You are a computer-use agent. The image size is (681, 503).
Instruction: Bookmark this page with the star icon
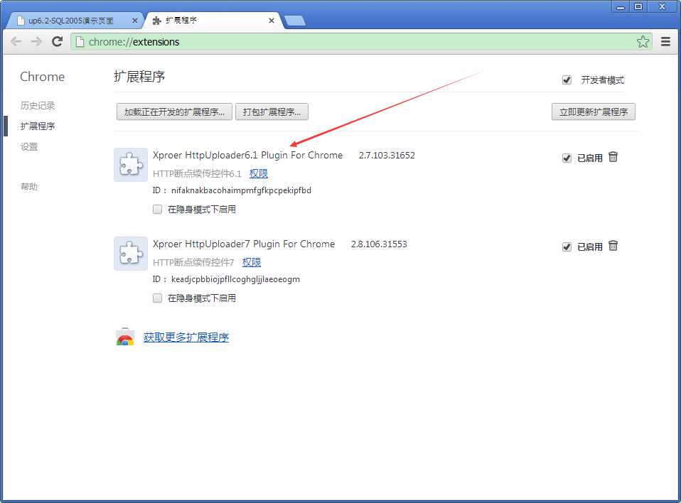(643, 42)
